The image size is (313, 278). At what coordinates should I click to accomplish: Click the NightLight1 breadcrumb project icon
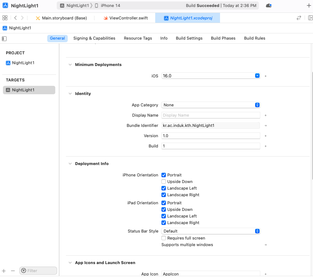tap(5, 28)
